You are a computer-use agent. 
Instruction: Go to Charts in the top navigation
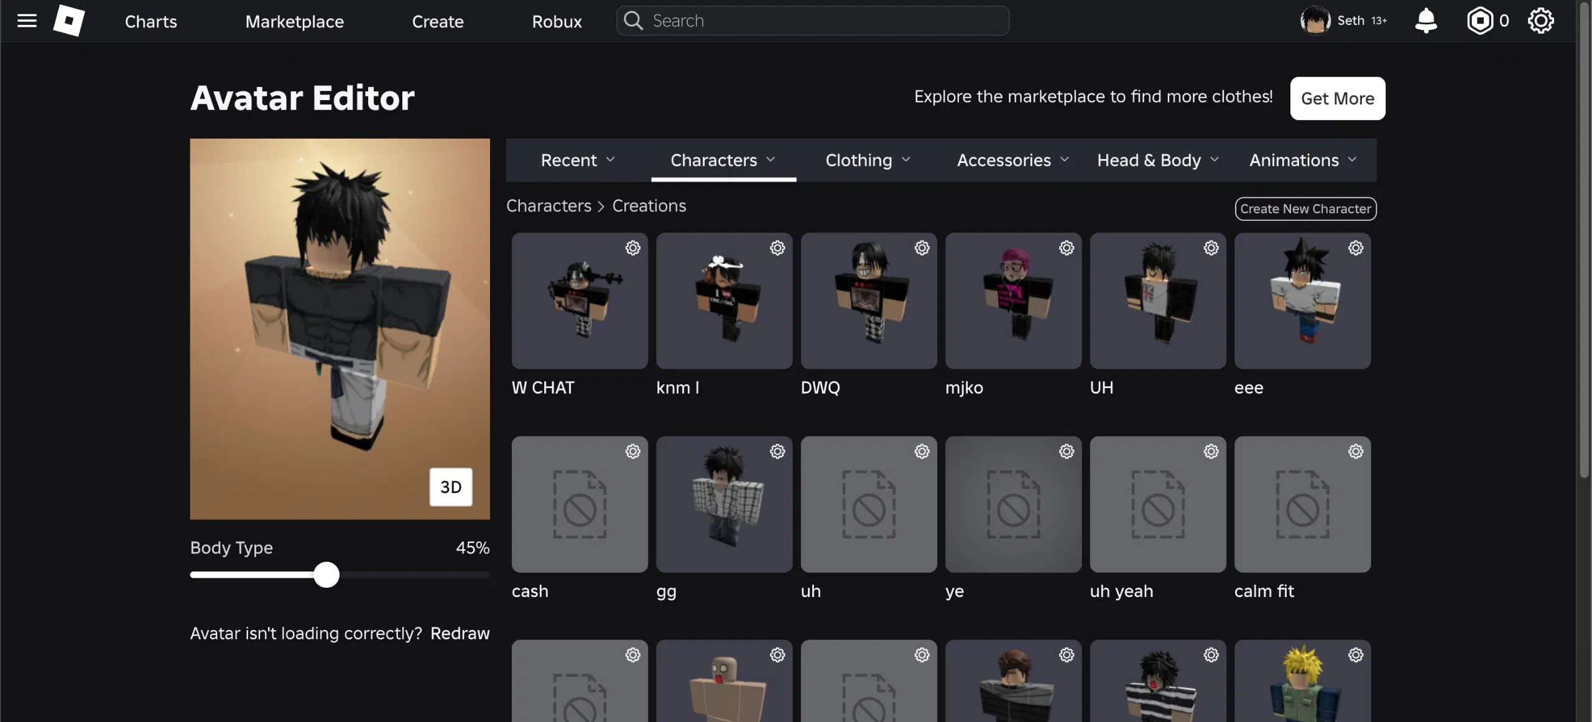click(x=150, y=21)
